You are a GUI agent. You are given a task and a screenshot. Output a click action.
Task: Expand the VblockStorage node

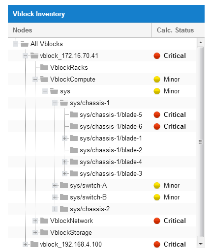pyautogui.click(x=35, y=232)
